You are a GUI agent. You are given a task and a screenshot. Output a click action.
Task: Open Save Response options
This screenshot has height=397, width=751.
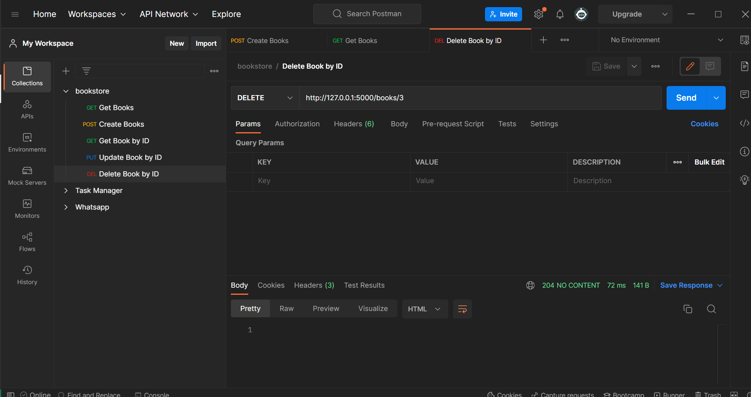[691, 285]
